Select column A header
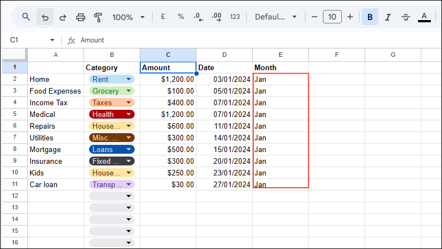Image resolution: width=442 pixels, height=249 pixels. (56, 55)
